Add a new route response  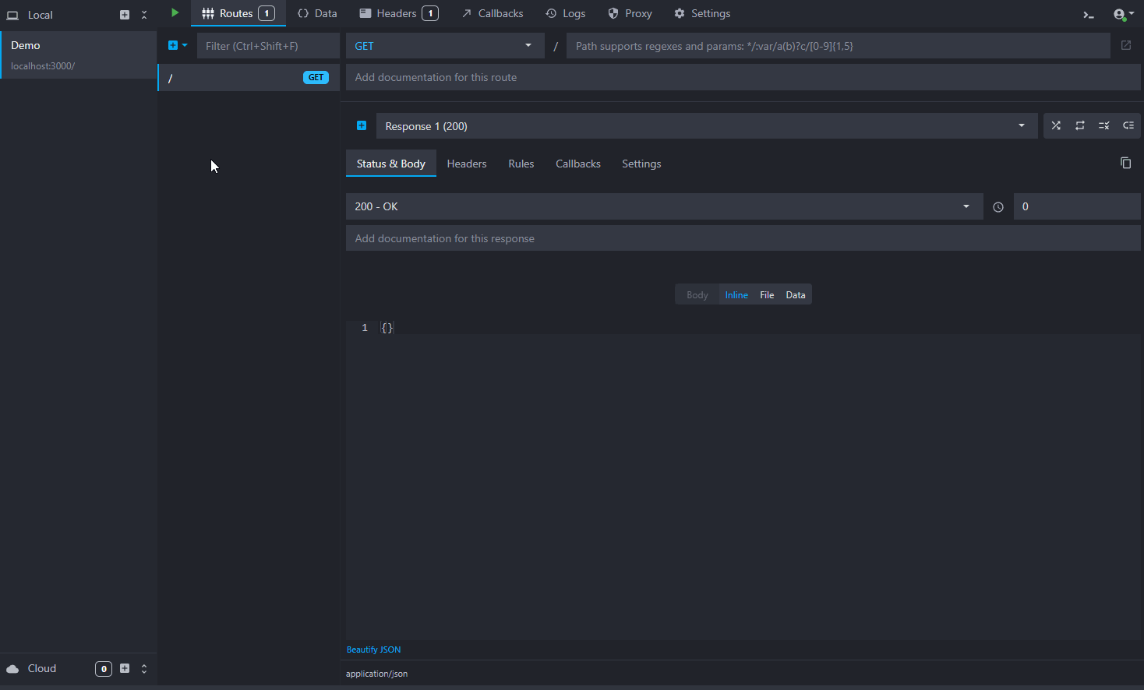[362, 126]
